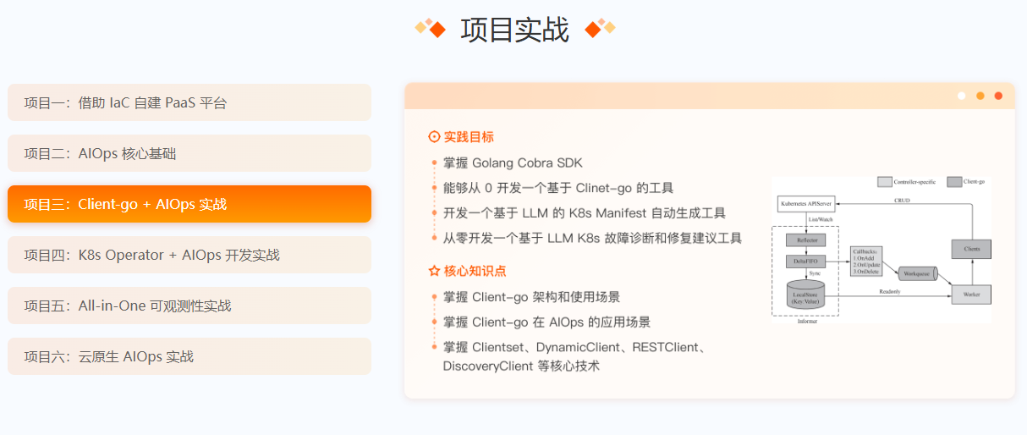Viewport: 1027px width, 435px height.
Task: Switch to 项目六 云原生 AIOps 实战 tab
Action: click(x=189, y=356)
